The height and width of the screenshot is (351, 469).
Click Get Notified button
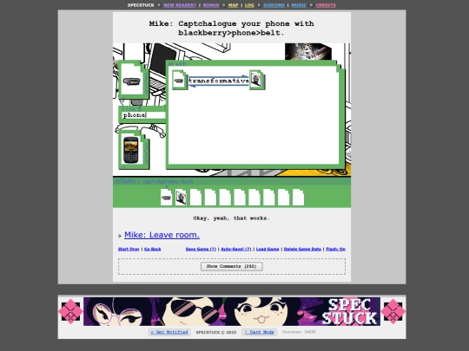coord(169,332)
